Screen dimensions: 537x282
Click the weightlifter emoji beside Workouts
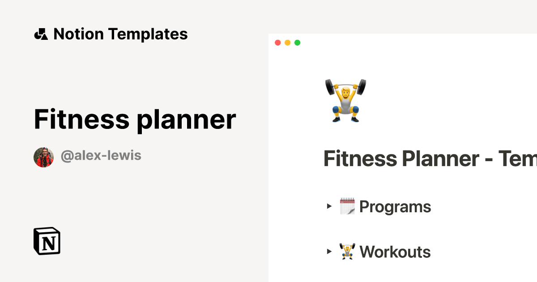click(x=347, y=252)
